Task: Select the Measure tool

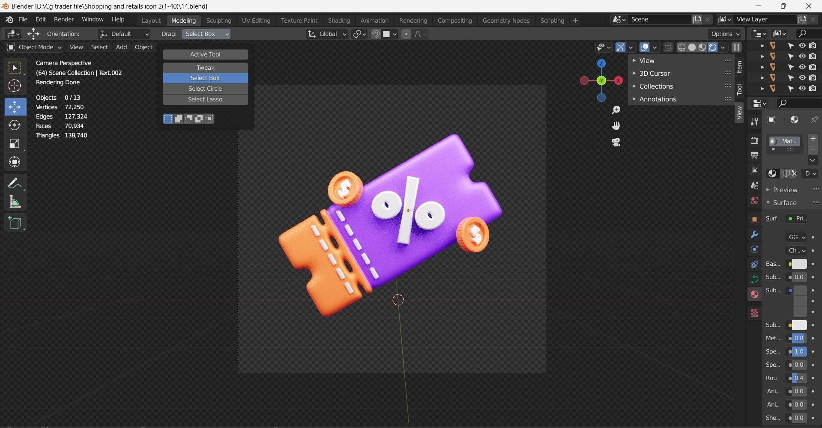Action: click(x=15, y=202)
